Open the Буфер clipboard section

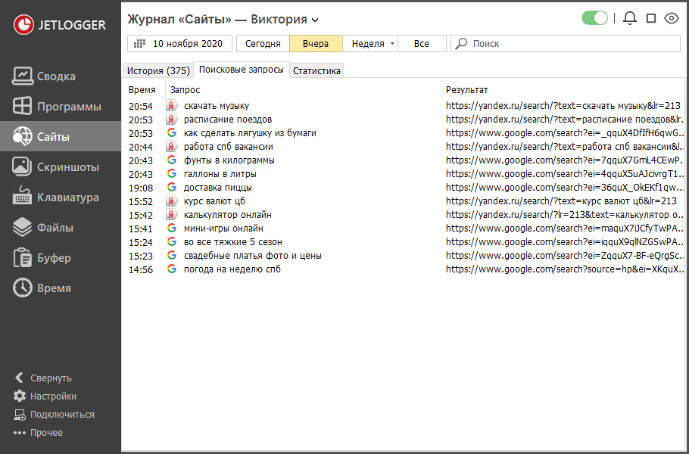[54, 258]
